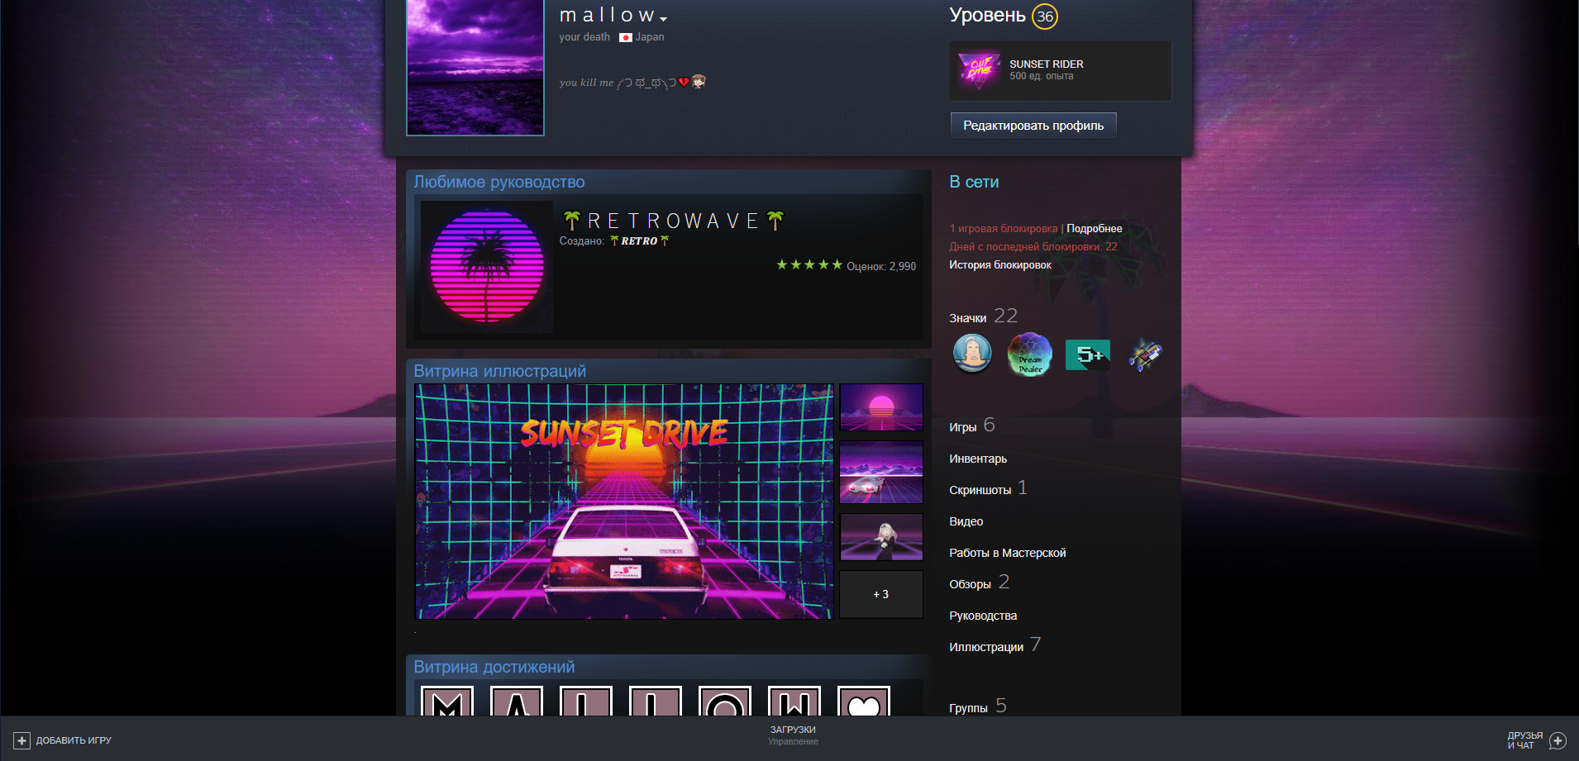The image size is (1579, 761).
Task: Click the В сети online status text
Action: click(x=974, y=182)
